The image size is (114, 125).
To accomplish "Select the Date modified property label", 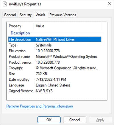I will pyautogui.click(x=19, y=79).
